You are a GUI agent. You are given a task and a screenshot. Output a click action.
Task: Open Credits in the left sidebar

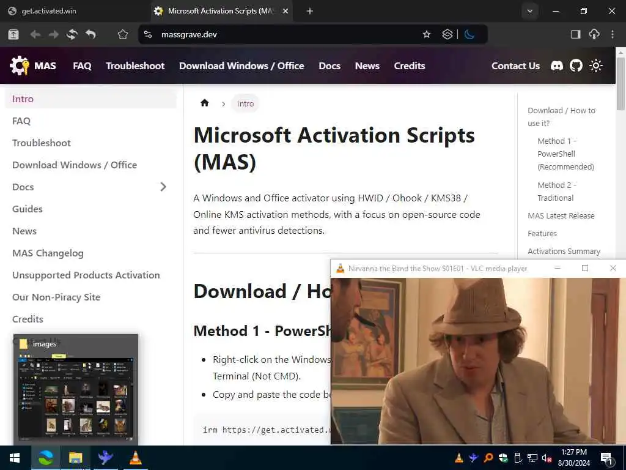point(90,319)
